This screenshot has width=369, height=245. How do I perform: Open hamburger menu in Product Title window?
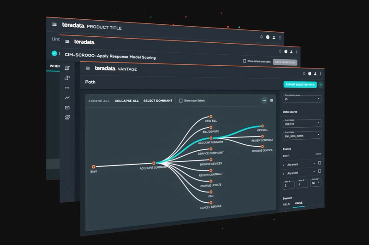pyautogui.click(x=54, y=24)
